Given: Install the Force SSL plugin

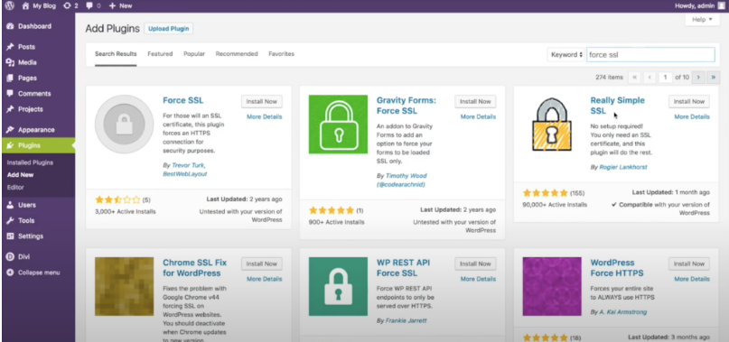Looking at the screenshot, I should [262, 101].
